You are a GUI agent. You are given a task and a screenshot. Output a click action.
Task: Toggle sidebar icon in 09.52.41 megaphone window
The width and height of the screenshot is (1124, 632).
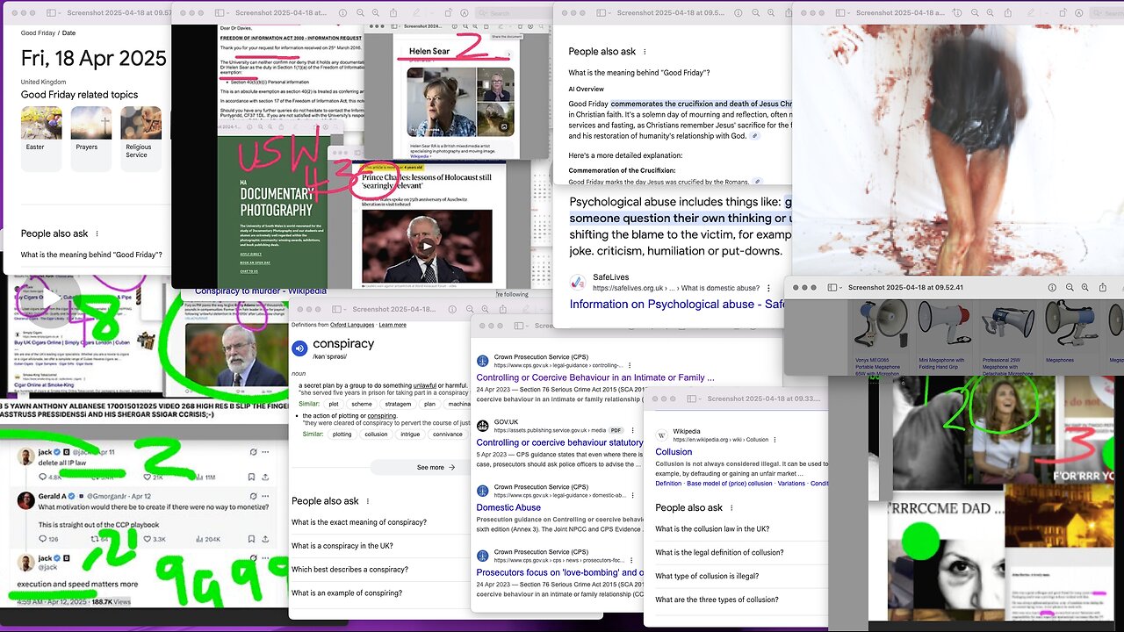832,287
